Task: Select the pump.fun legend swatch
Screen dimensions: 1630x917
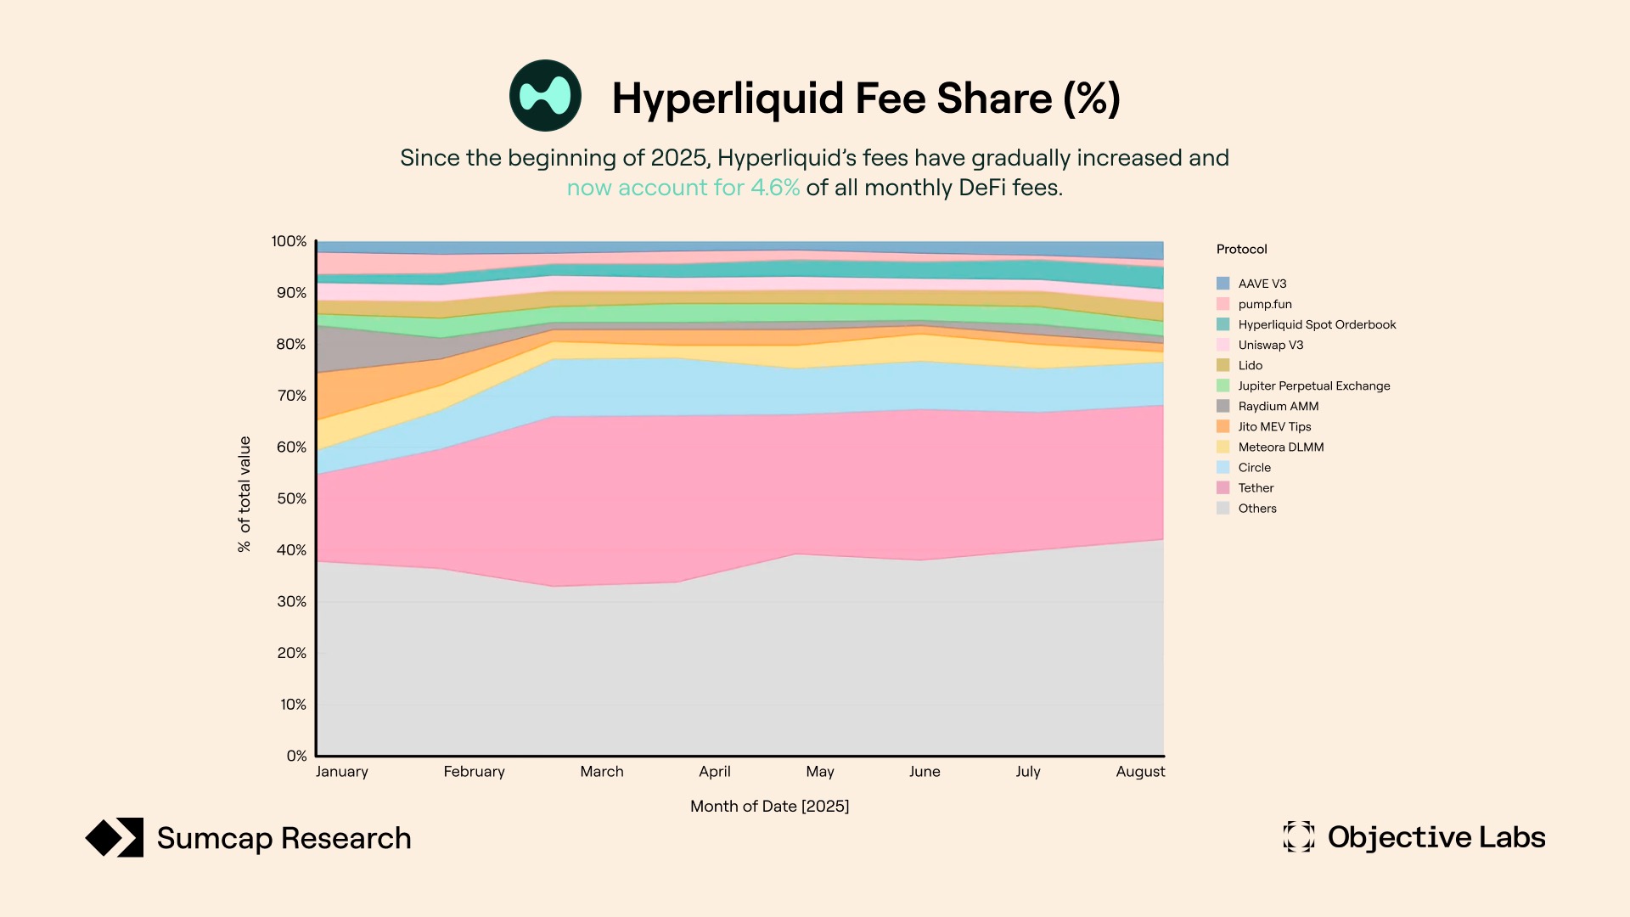Action: point(1222,304)
